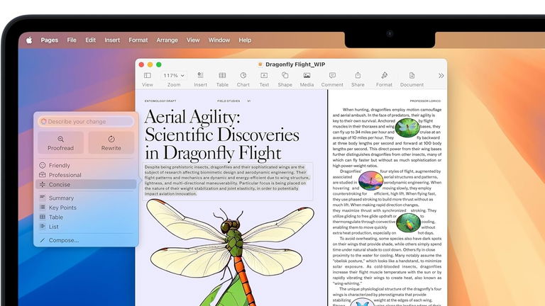Image resolution: width=545 pixels, height=306 pixels.
Task: Click the Aerial Agility headline
Action: tap(221, 135)
